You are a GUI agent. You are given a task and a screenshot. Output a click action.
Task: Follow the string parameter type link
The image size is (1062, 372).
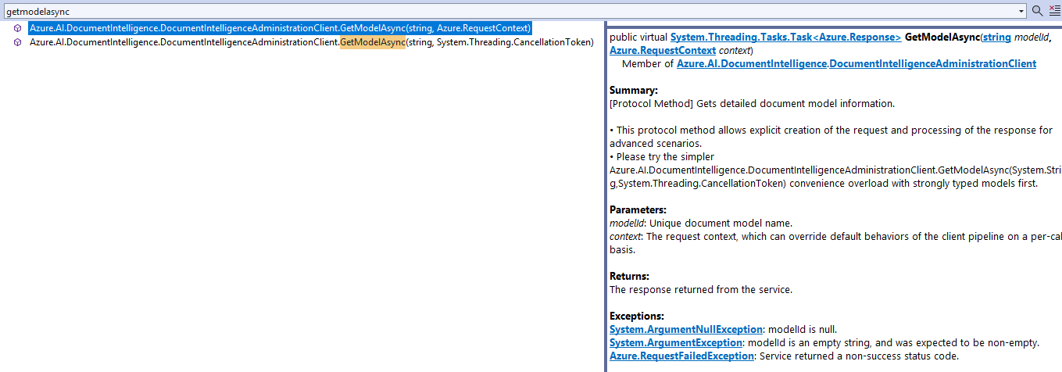point(996,37)
